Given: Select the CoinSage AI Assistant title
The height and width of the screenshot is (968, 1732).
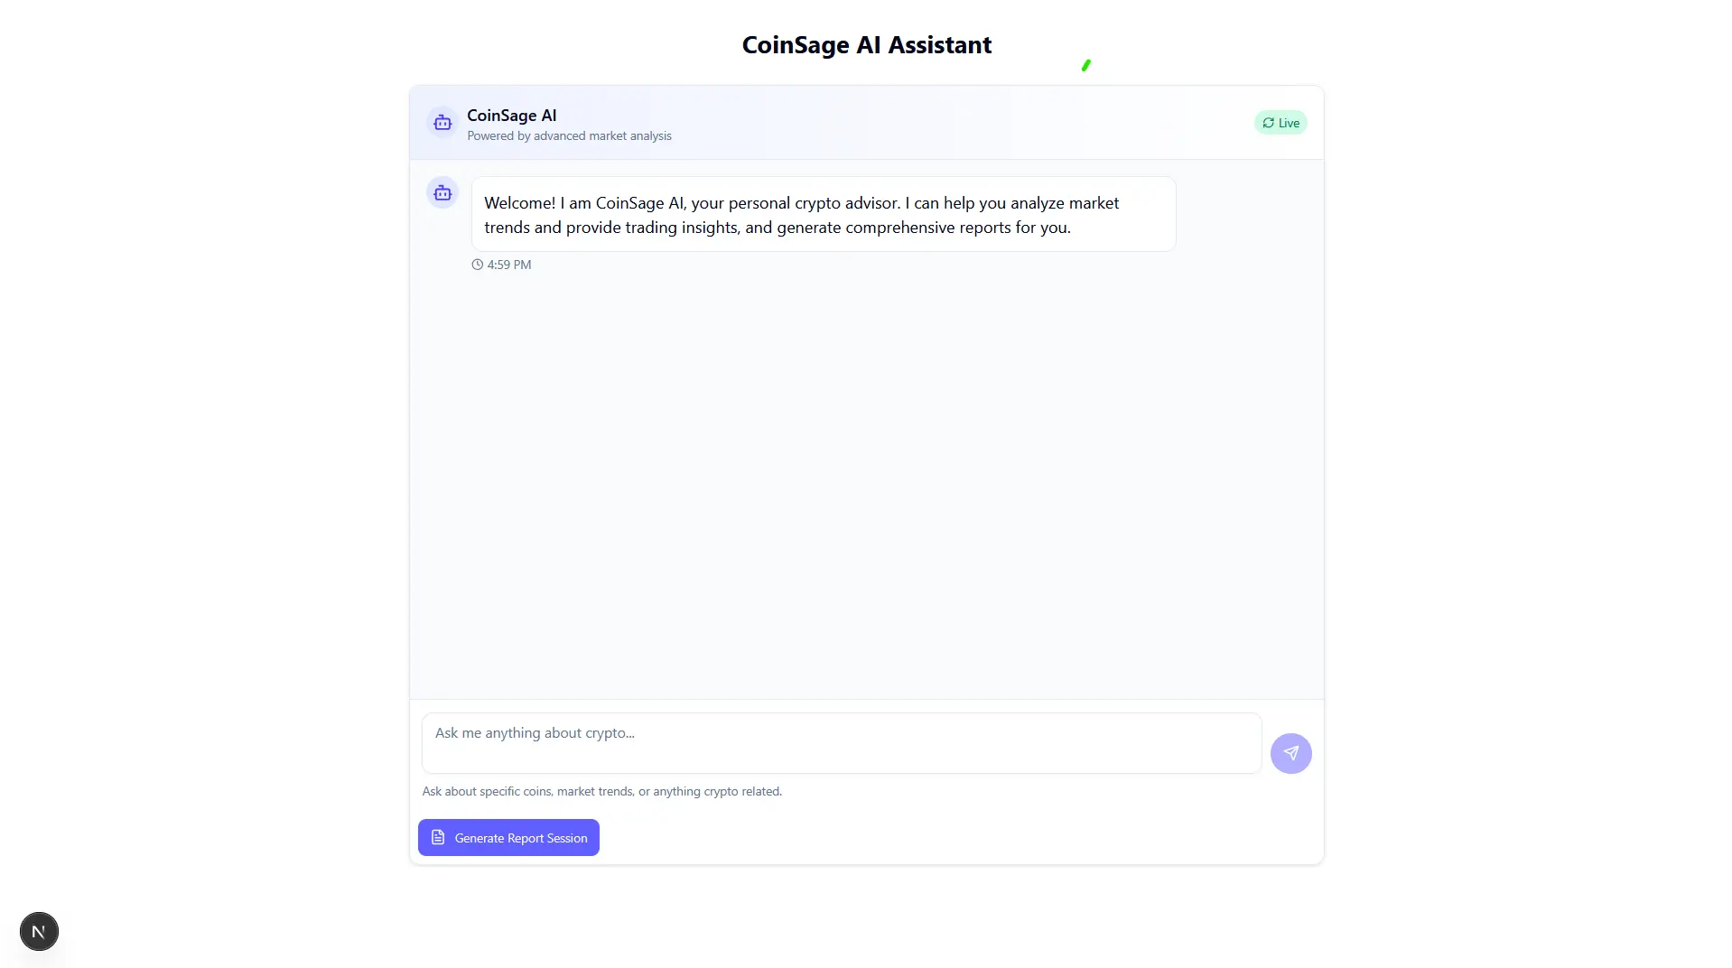Looking at the screenshot, I should [866, 44].
